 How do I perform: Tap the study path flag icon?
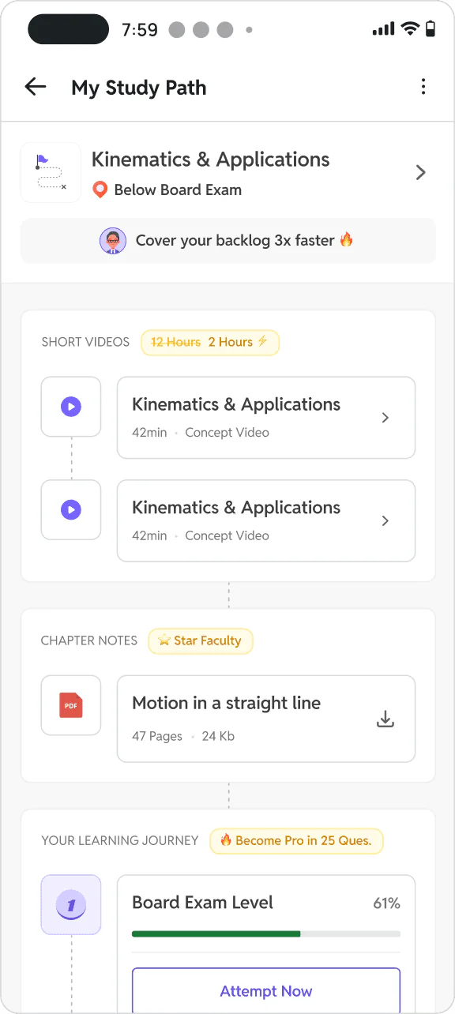(x=51, y=173)
